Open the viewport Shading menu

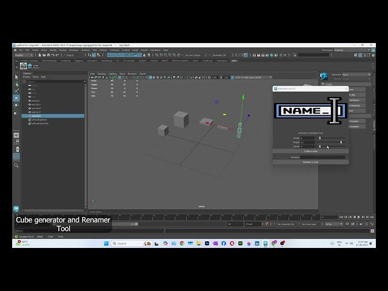click(101, 74)
